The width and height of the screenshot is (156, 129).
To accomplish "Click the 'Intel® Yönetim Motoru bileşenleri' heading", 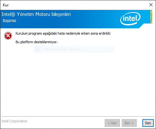I will coord(36,14).
